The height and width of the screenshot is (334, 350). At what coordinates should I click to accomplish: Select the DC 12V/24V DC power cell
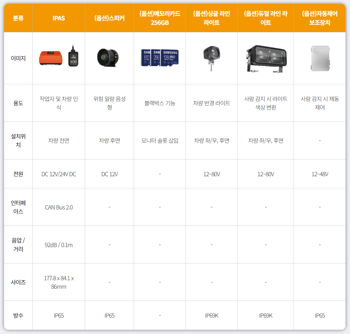click(59, 174)
